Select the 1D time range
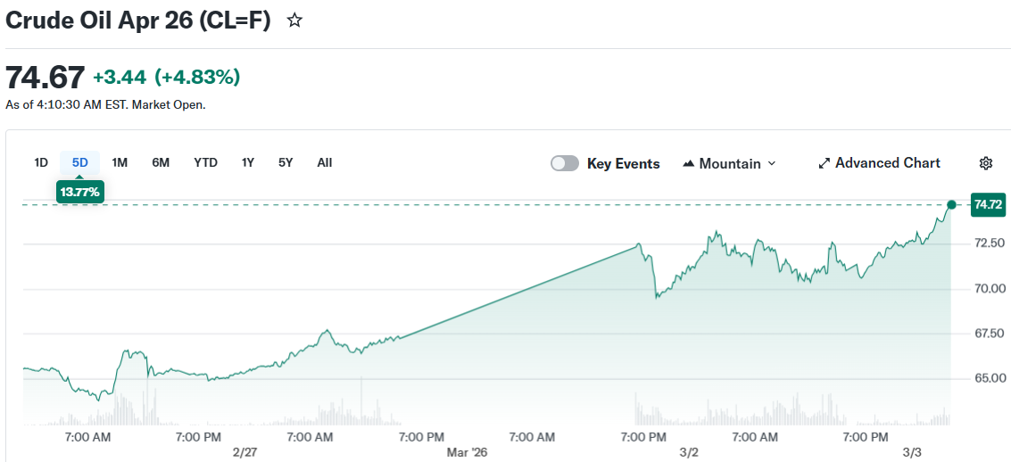 41,162
